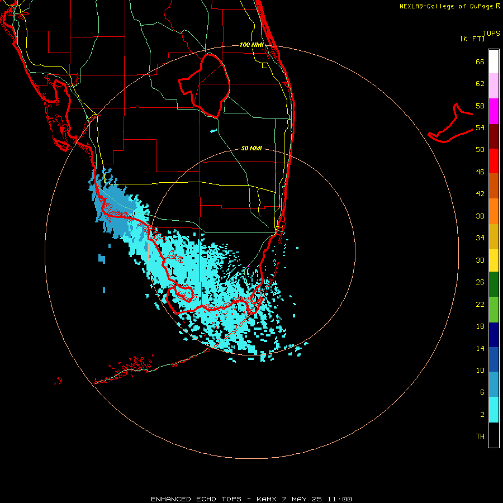Click the dark orange legend swatch
Image resolution: width=503 pixels, height=503 pixels.
pos(493,186)
